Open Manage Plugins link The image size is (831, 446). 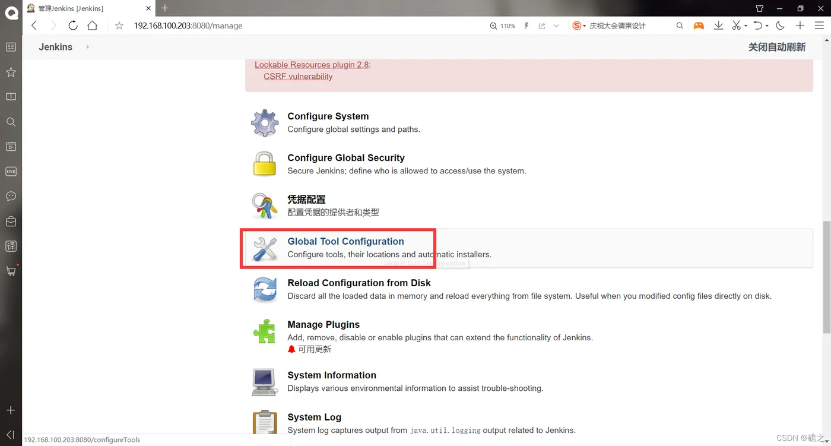coord(323,324)
